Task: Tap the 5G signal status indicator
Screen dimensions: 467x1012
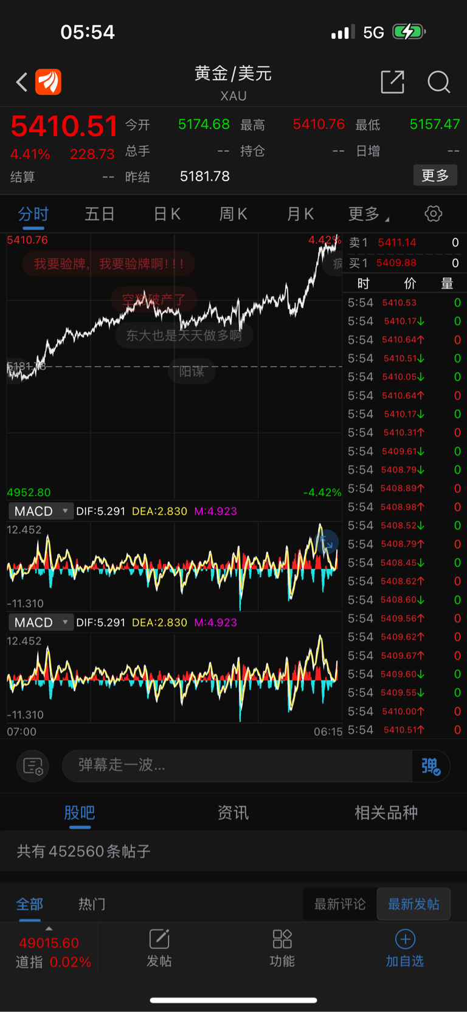Action: point(373,32)
